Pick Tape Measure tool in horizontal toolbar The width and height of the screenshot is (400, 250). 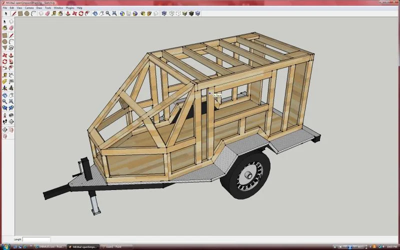click(x=54, y=13)
